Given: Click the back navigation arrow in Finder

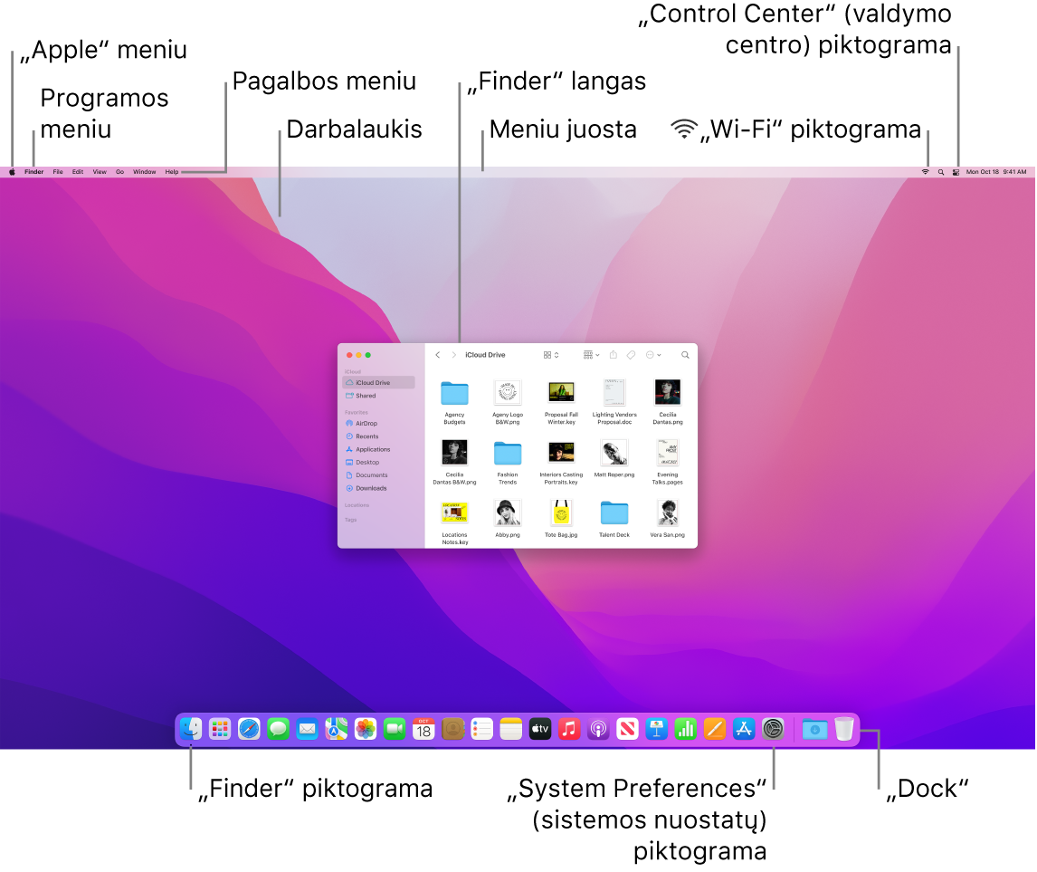Looking at the screenshot, I should click(438, 354).
